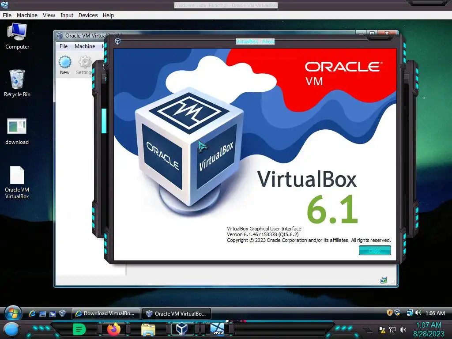The height and width of the screenshot is (339, 452).
Task: Click VirtualBox Graphical User Interface text
Action: pyautogui.click(x=264, y=229)
